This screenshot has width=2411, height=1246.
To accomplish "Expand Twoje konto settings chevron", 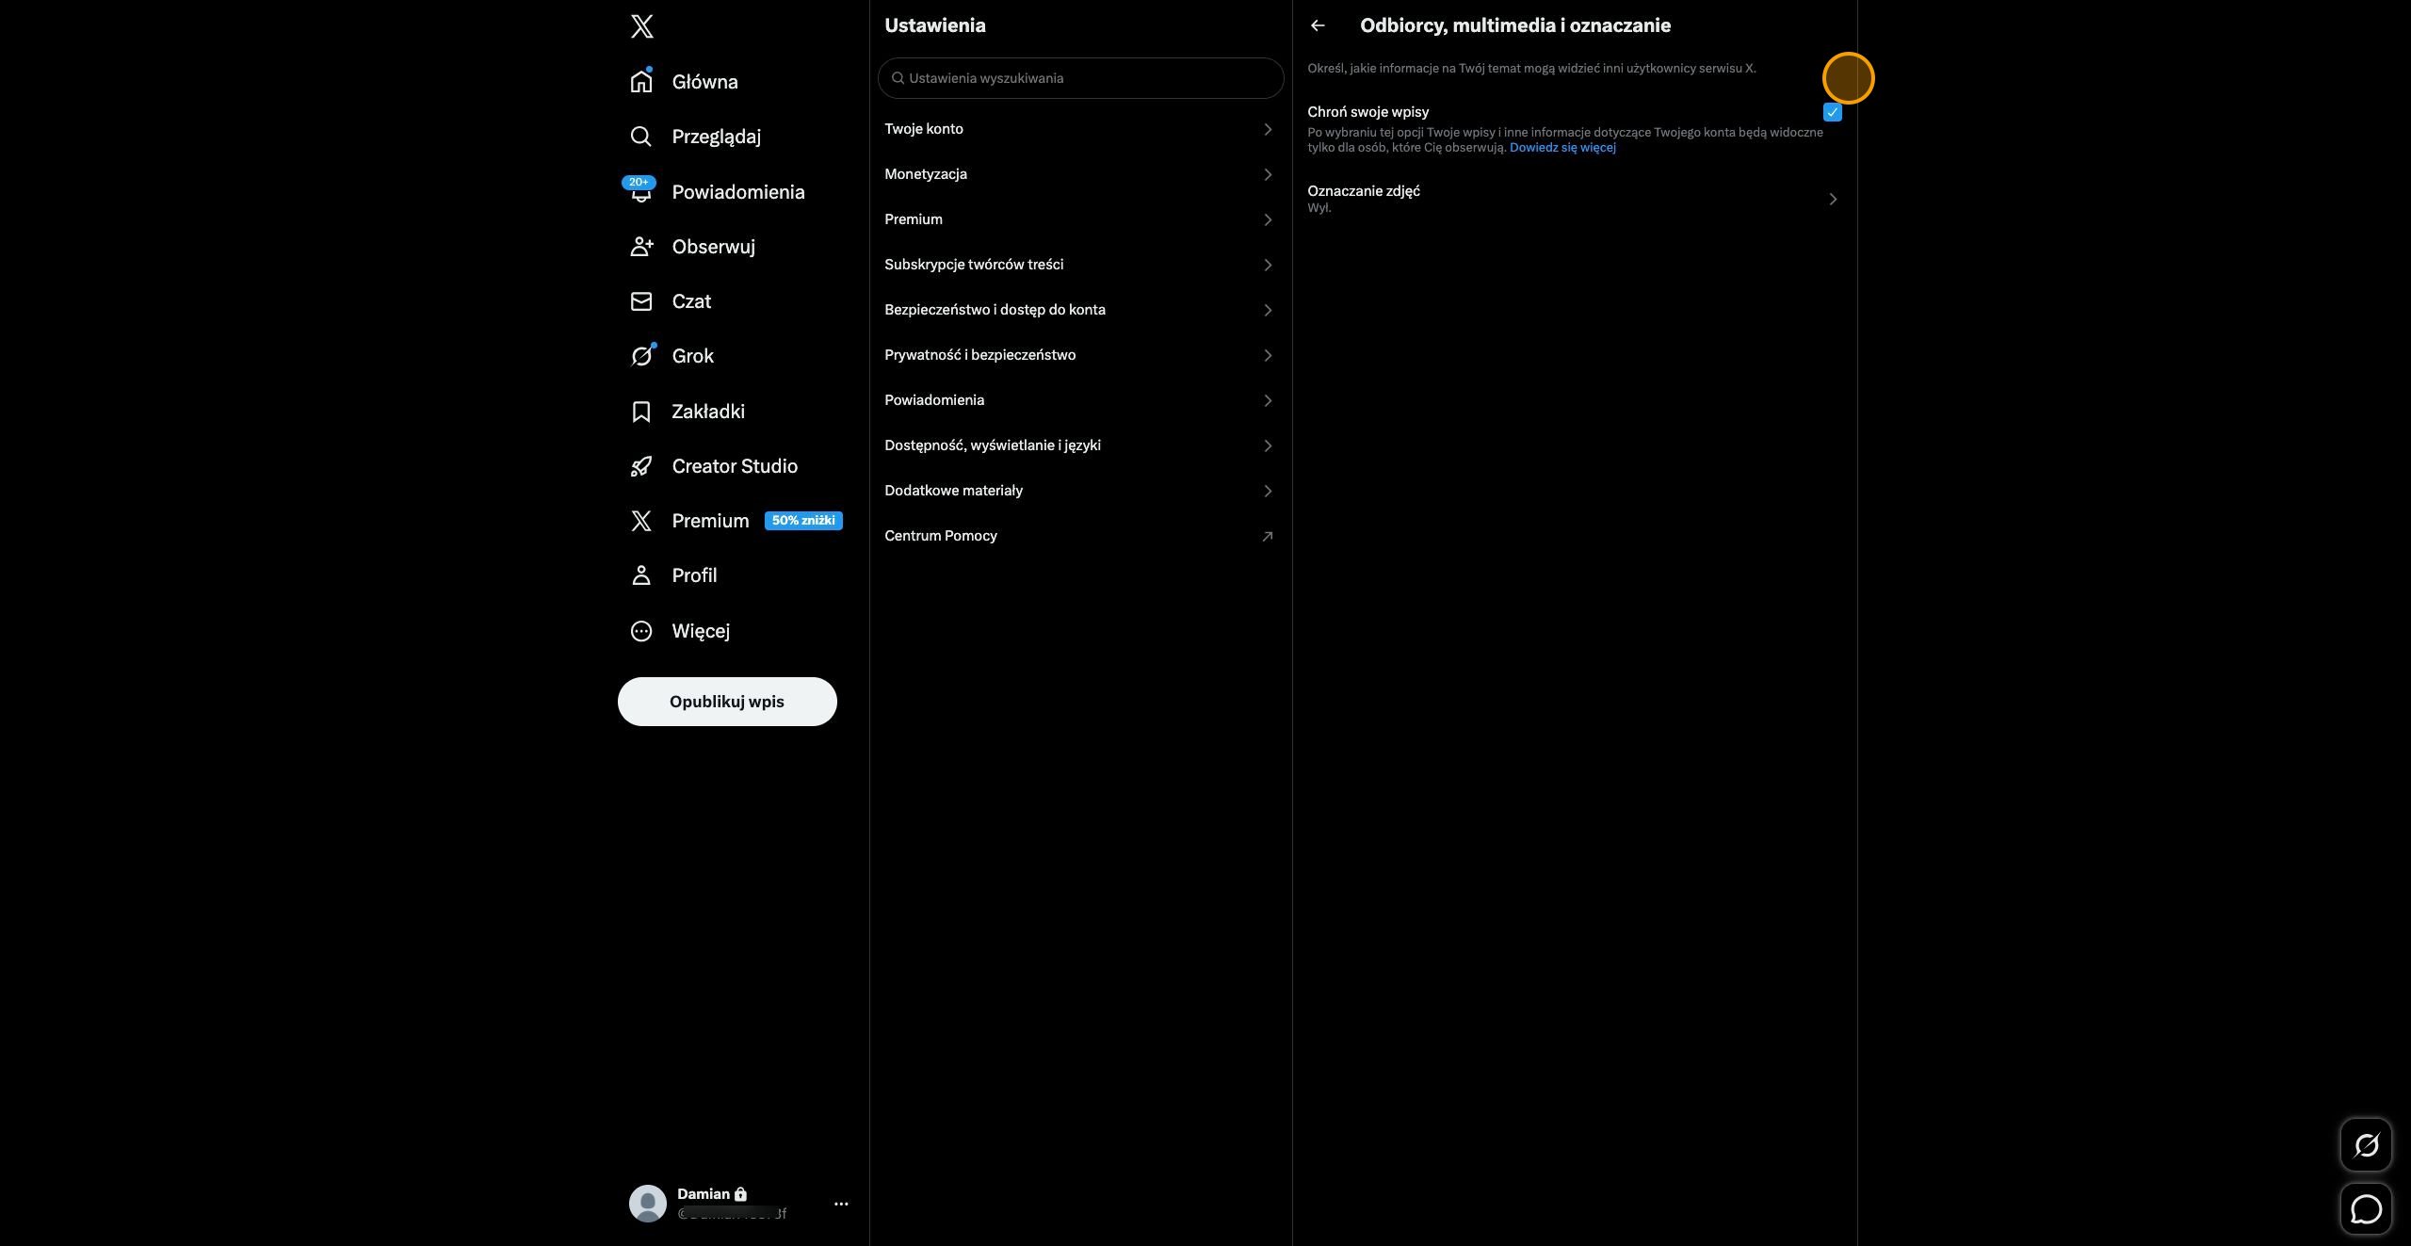I will 1268,129.
